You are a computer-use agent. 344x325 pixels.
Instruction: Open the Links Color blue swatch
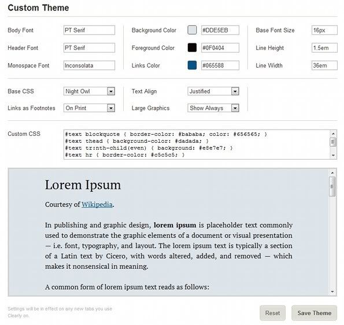coord(192,65)
